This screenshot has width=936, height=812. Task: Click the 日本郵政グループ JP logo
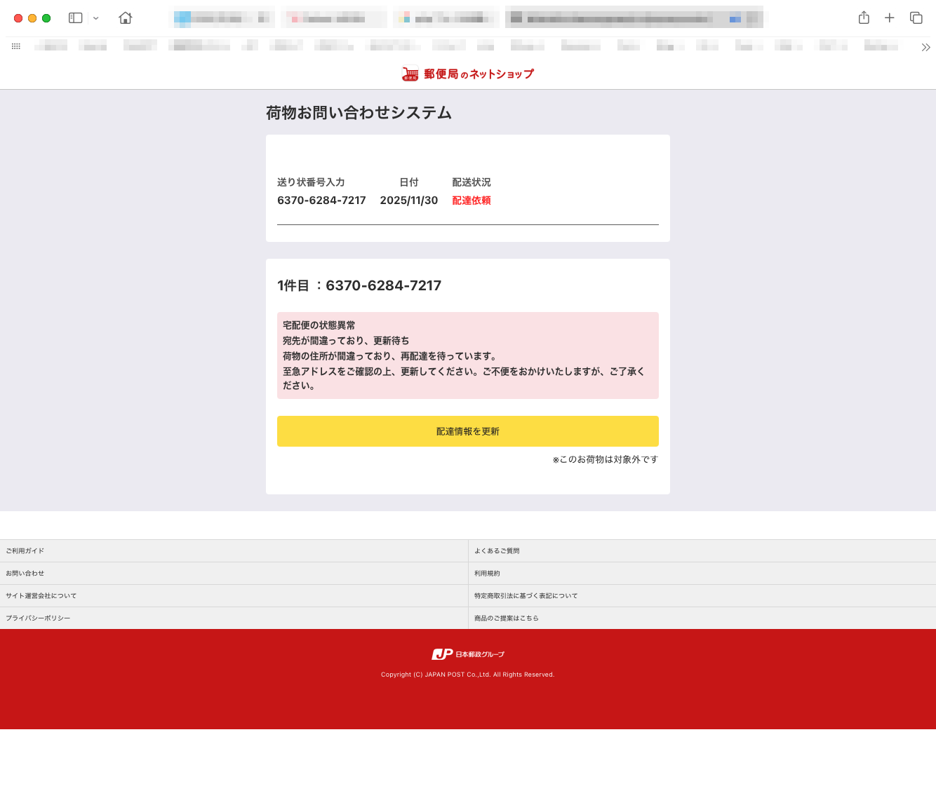point(468,654)
